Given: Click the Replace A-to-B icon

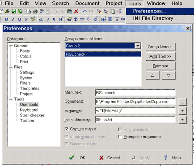Looking at the screenshot, I should point(106,11).
